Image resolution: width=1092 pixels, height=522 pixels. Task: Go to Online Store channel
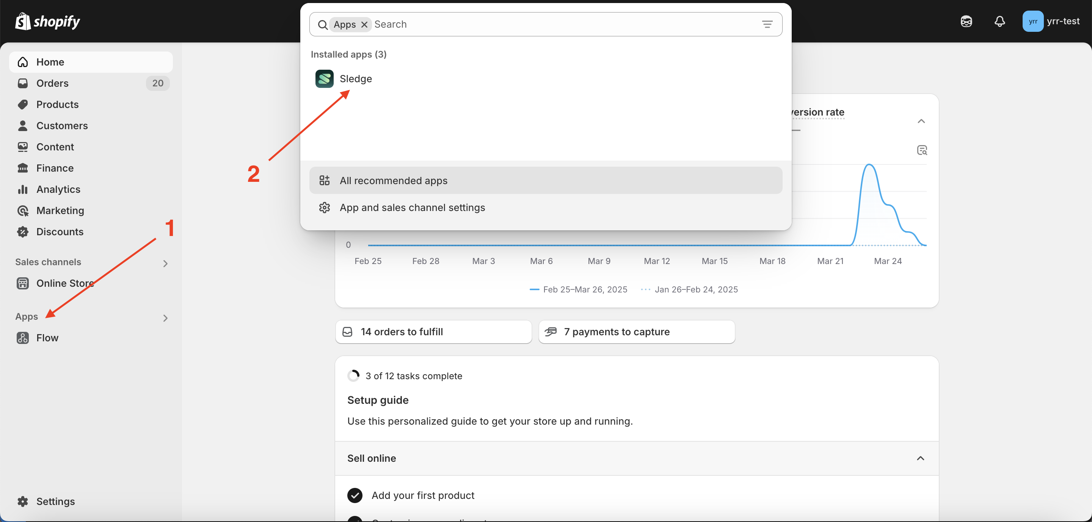pos(64,283)
